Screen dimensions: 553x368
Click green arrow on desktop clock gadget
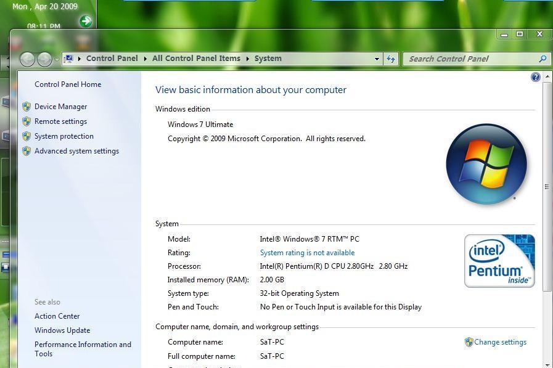pyautogui.click(x=85, y=21)
